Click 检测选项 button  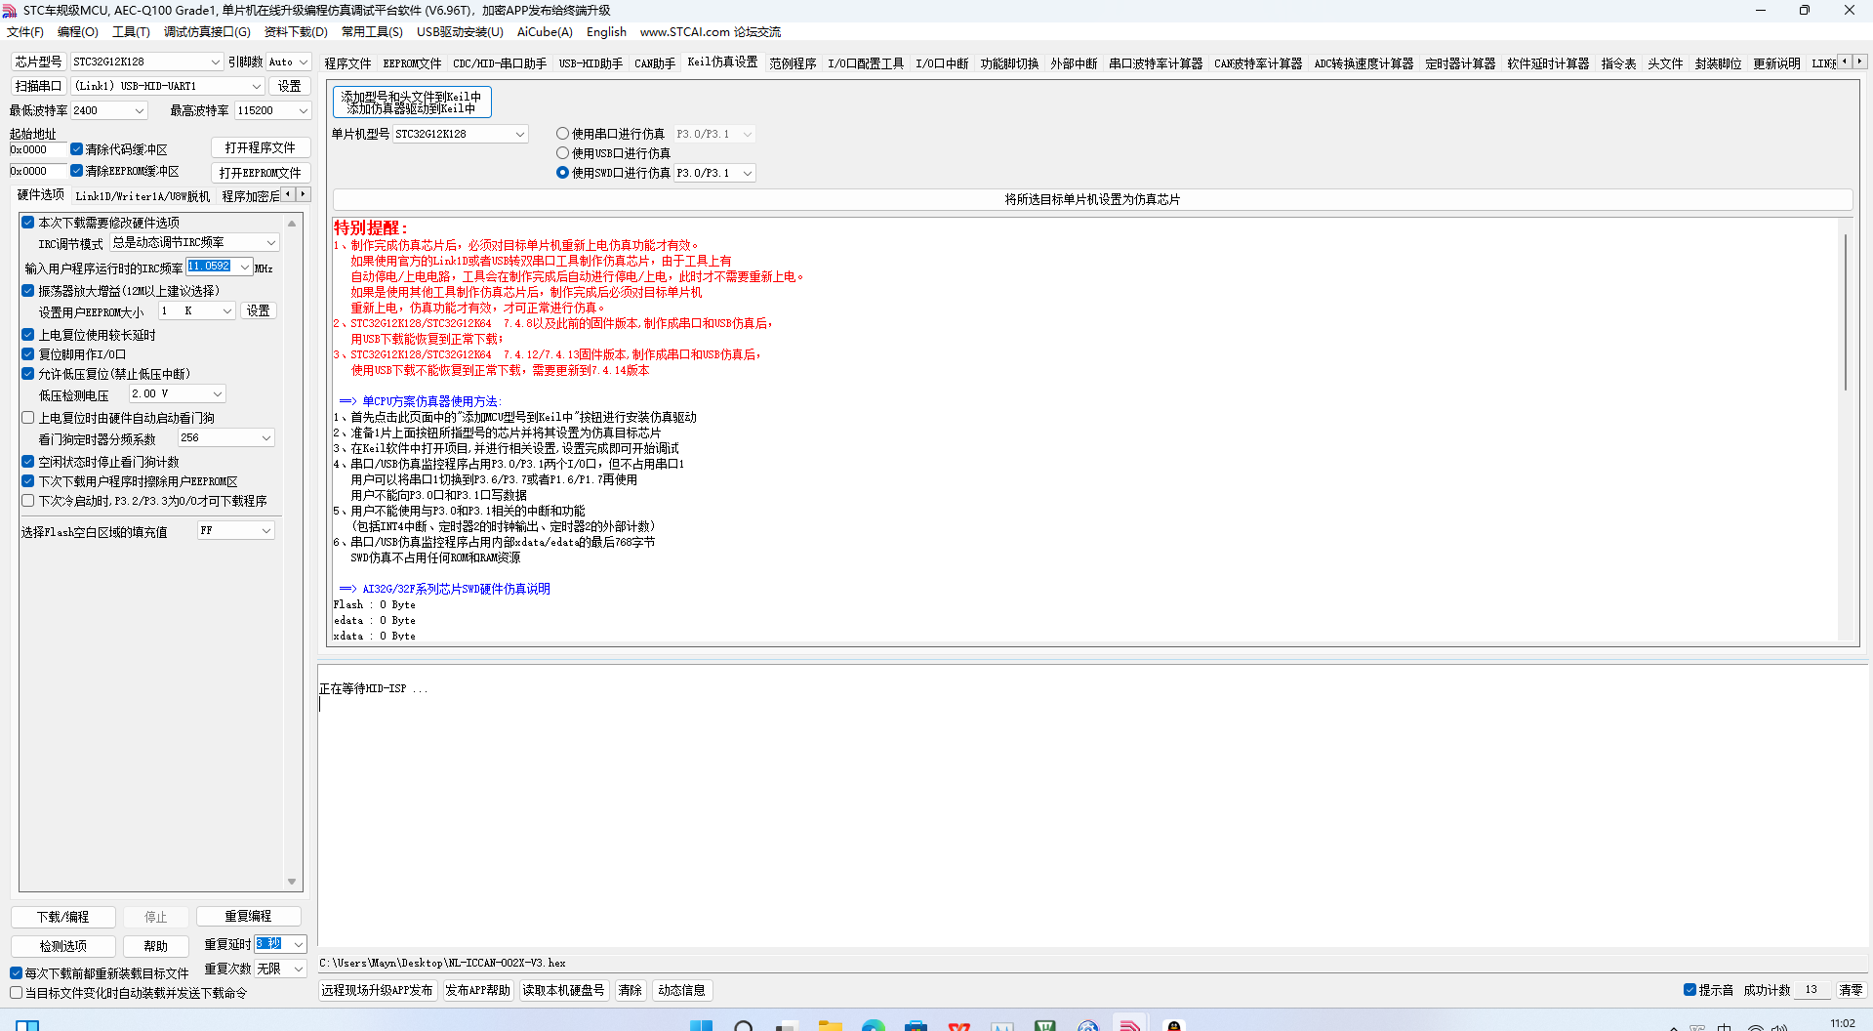point(63,946)
